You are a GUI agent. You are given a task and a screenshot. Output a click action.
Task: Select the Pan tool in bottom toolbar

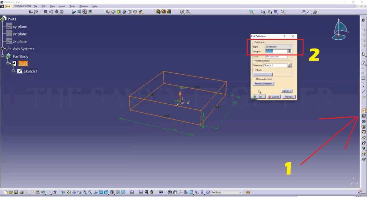point(74,192)
